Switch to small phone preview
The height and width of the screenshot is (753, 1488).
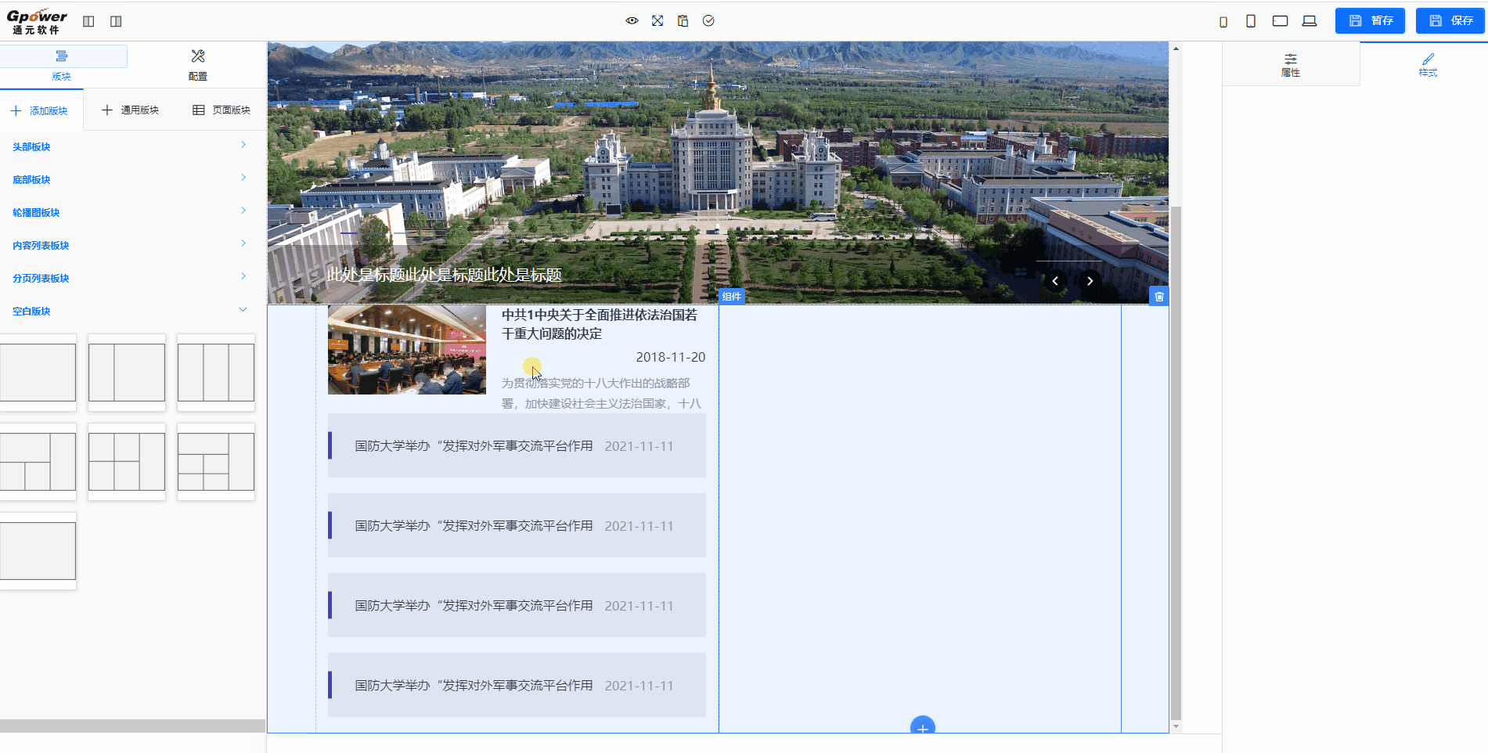pos(1223,22)
